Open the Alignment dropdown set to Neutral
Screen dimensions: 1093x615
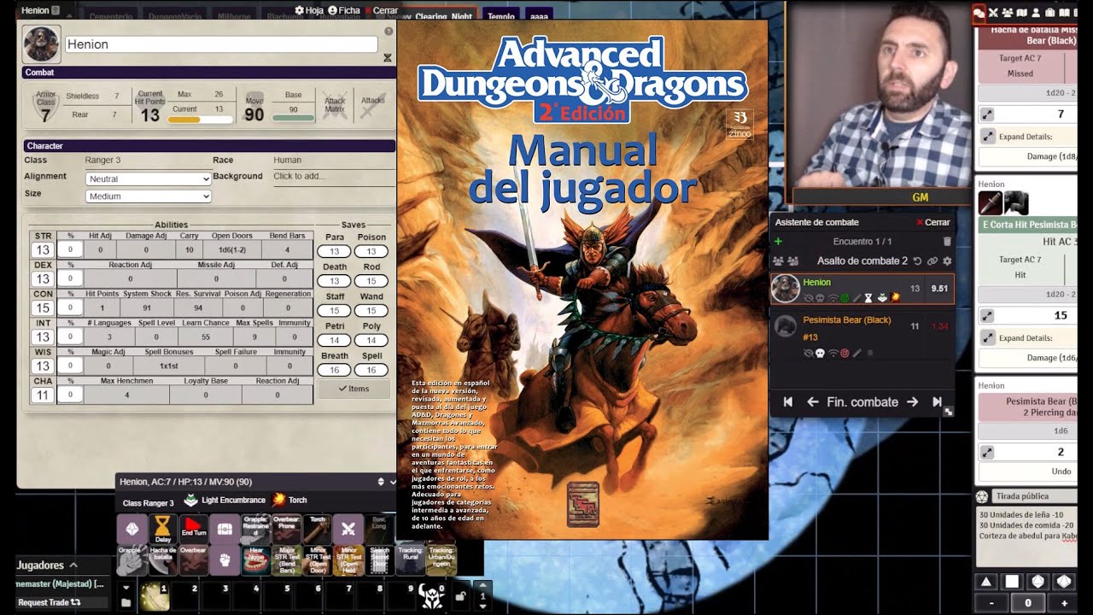(149, 179)
